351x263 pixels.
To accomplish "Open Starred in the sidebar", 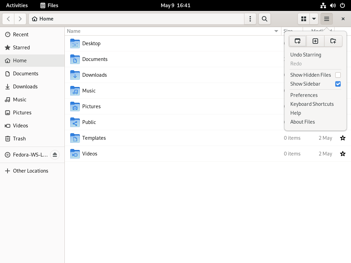I will point(32,47).
